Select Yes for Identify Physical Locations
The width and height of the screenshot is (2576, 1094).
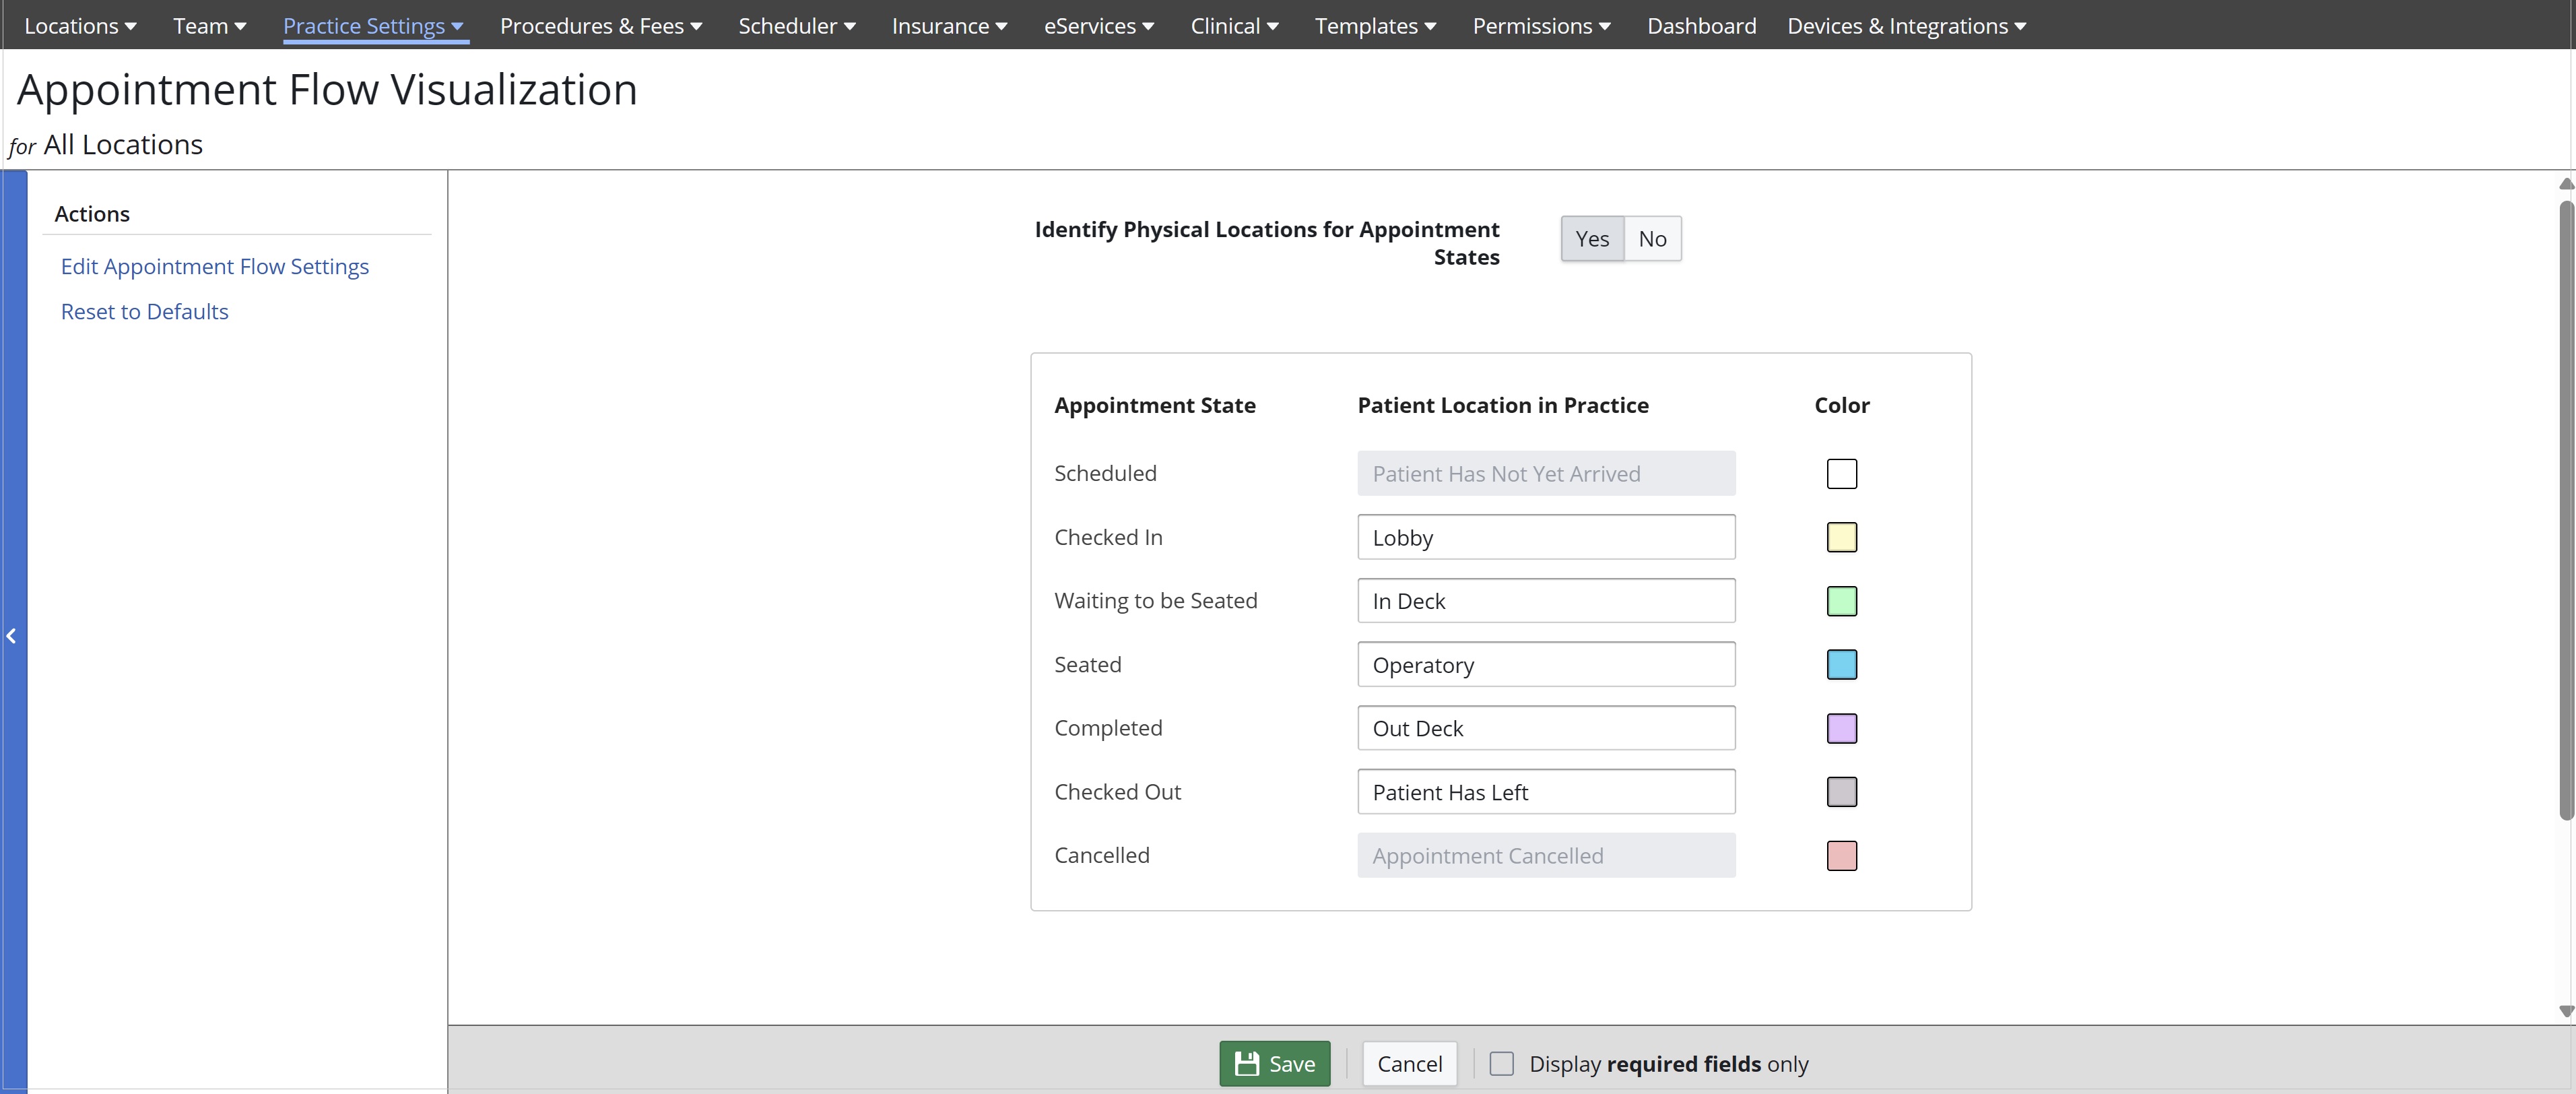[x=1591, y=239]
